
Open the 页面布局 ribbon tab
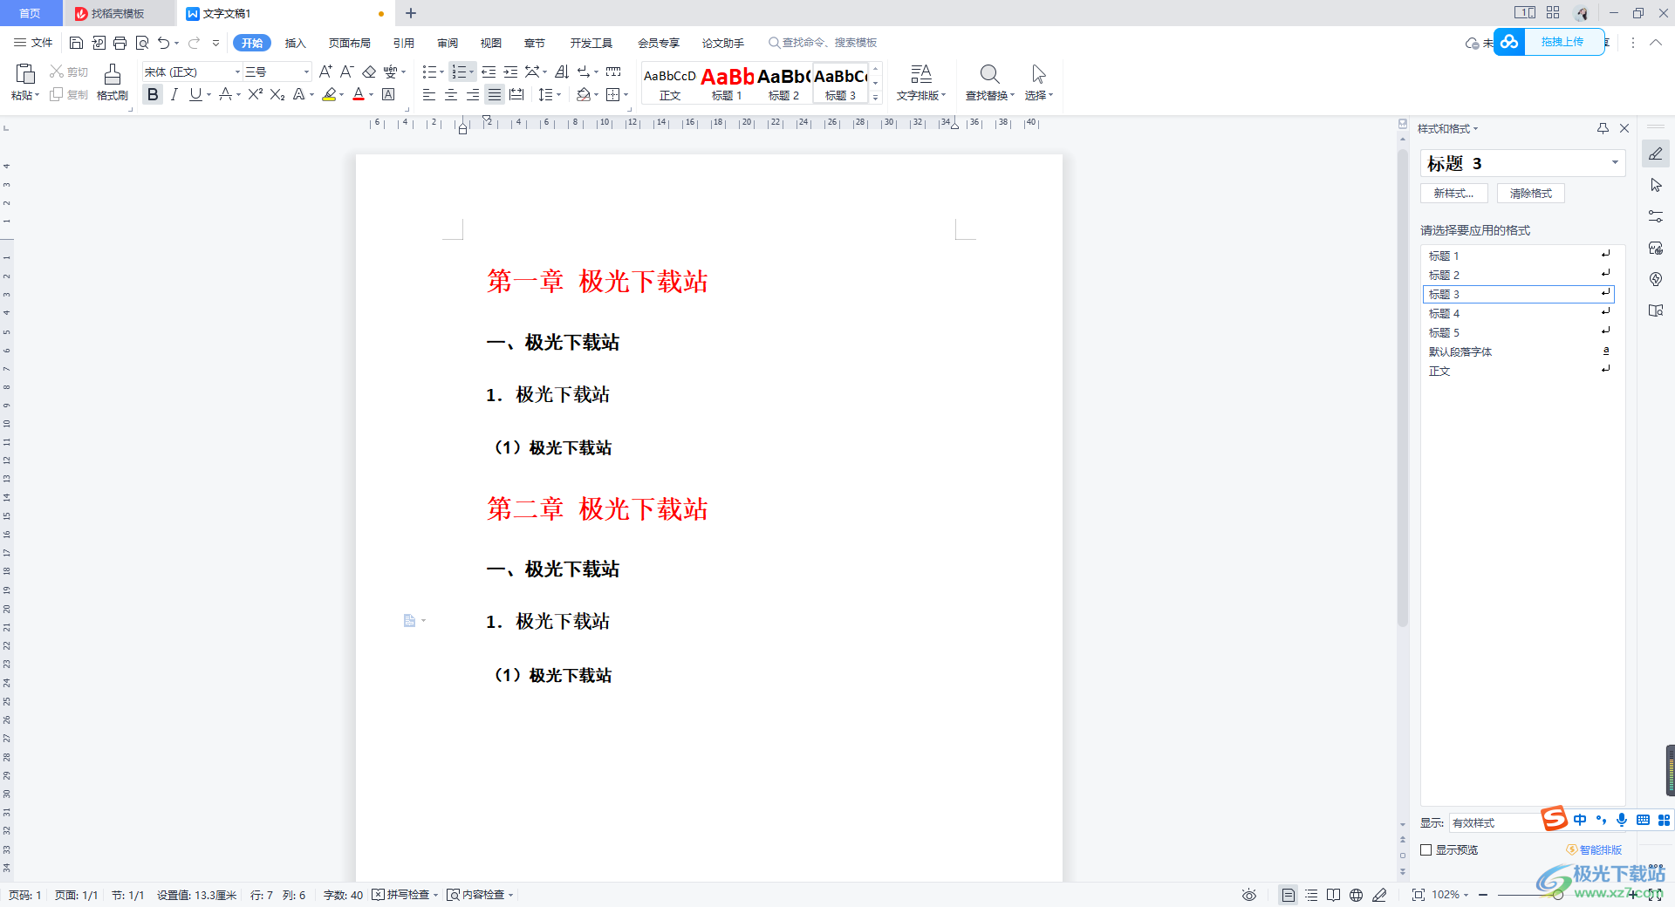click(x=349, y=43)
